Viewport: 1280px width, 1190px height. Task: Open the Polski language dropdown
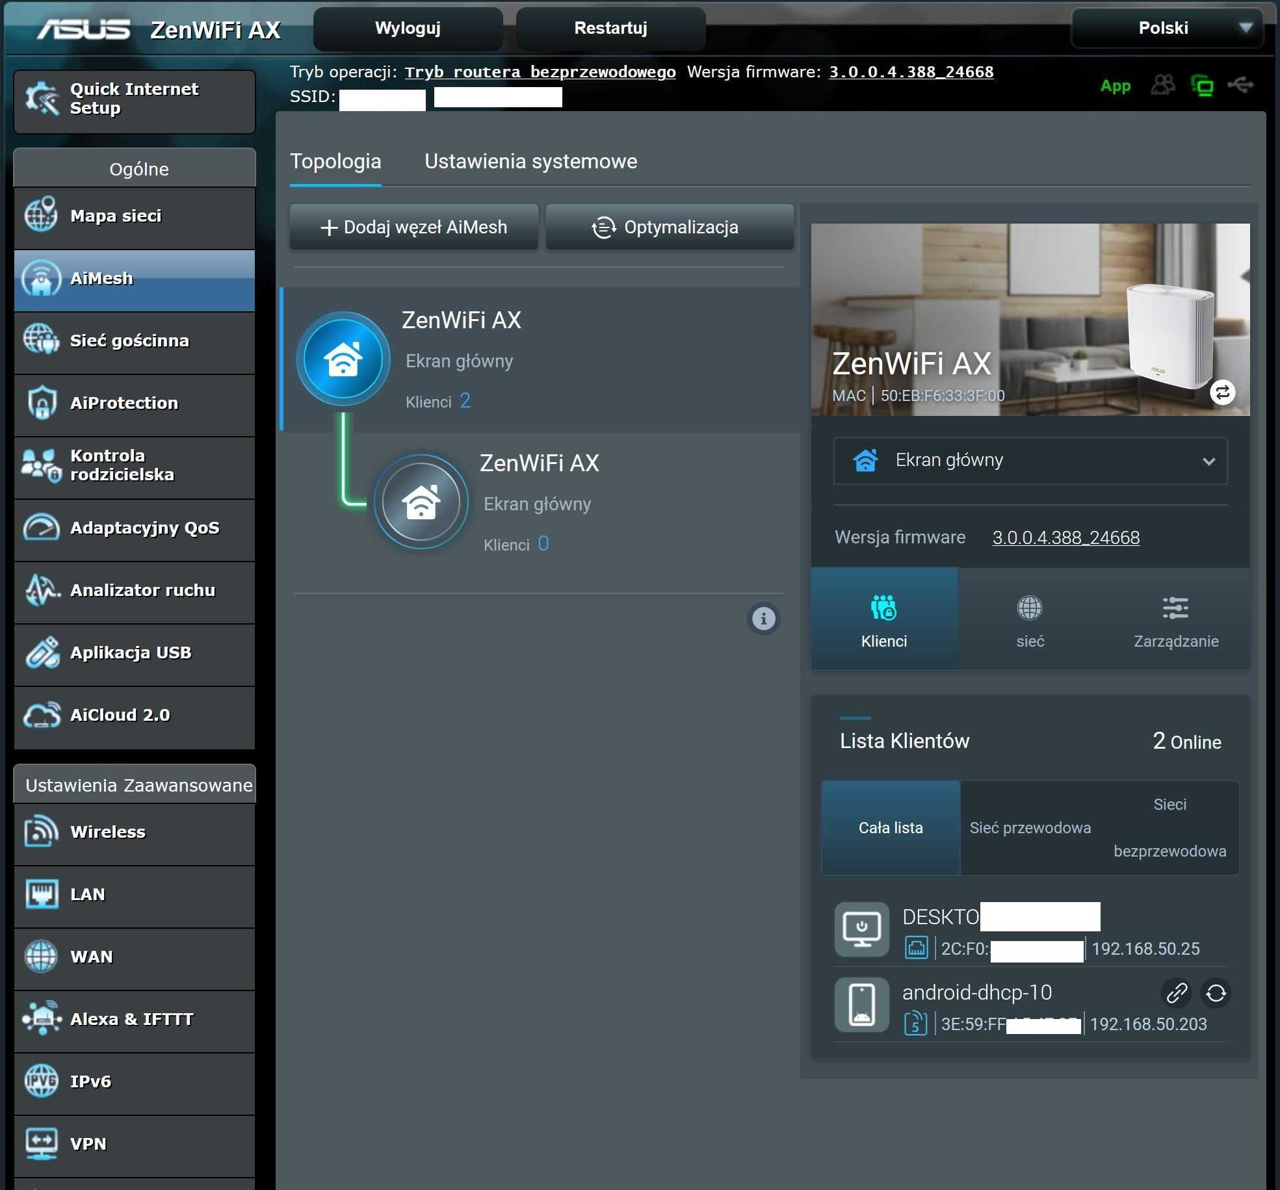1168,28
